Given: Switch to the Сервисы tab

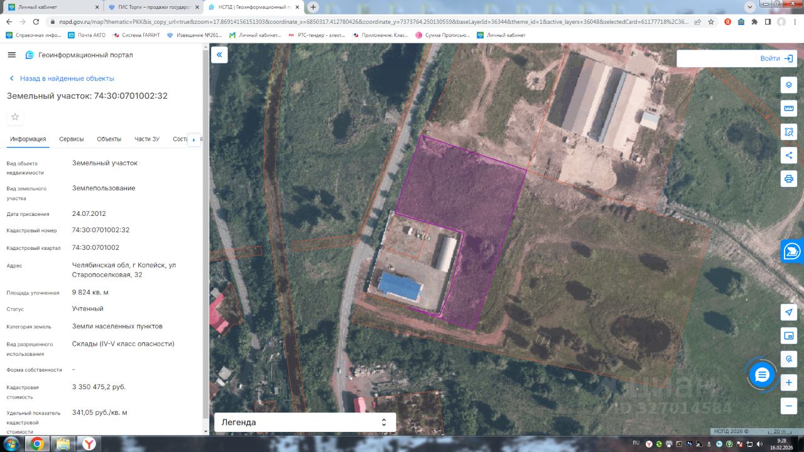Looking at the screenshot, I should pos(72,139).
